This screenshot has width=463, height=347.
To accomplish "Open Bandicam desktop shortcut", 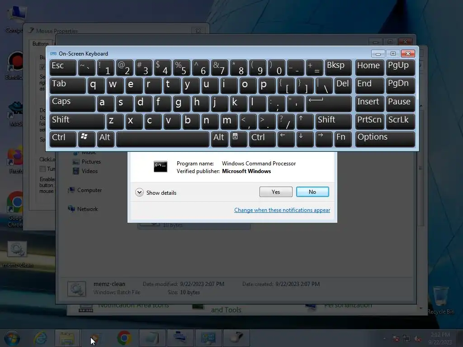I will (15, 66).
